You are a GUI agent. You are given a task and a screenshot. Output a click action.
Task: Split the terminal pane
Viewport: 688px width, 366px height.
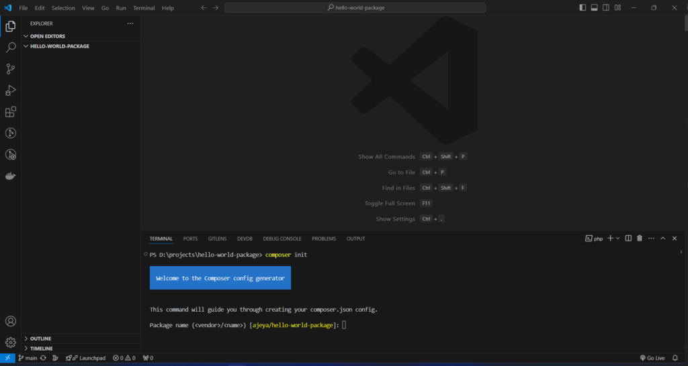[x=628, y=238]
